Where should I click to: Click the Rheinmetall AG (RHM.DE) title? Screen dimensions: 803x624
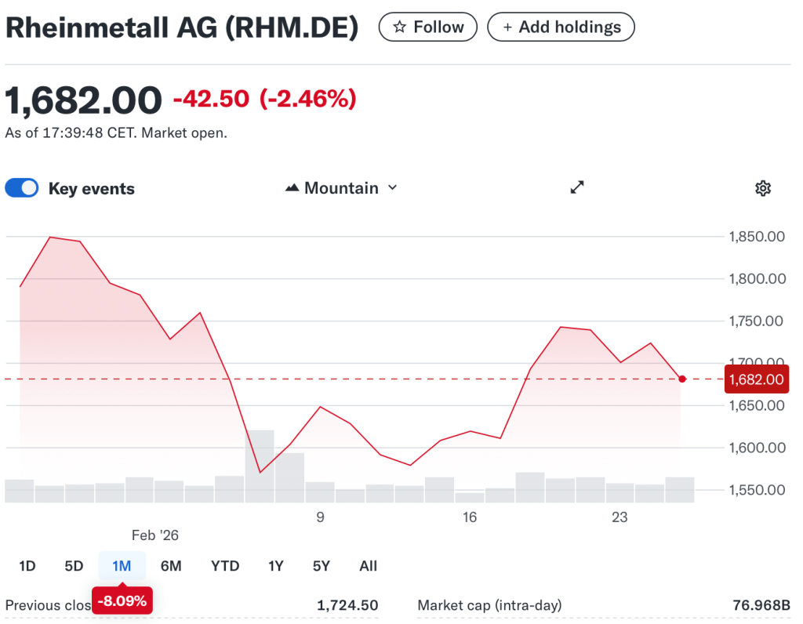pyautogui.click(x=182, y=27)
